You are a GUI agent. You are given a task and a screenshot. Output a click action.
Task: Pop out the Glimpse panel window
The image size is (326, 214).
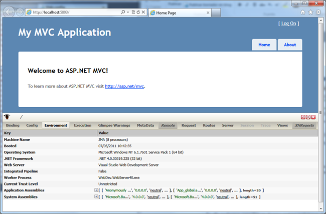coord(302,117)
